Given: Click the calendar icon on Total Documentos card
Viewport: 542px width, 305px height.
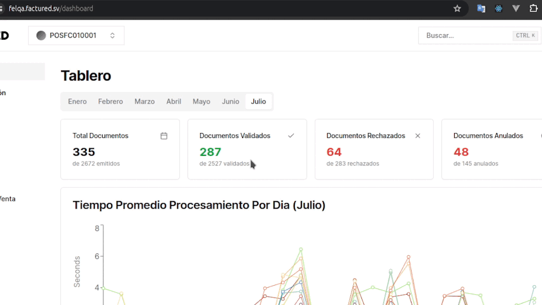Looking at the screenshot, I should [164, 136].
